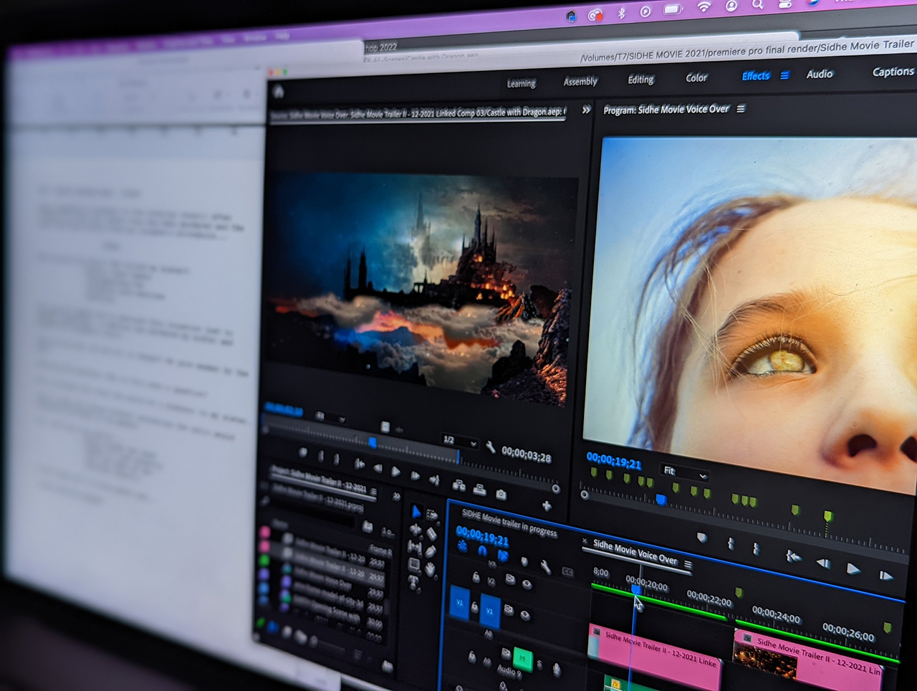Select the Type tool
Viewport: 917px width, 691px height.
click(413, 582)
